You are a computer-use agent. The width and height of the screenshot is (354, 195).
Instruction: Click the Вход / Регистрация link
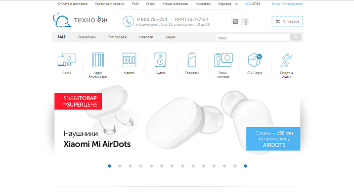pos(287,4)
